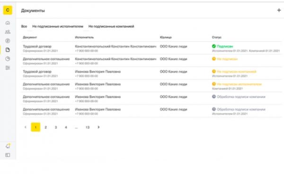Viewport: 284px width, 174px height.
Task: Click the Не подписан компанией status
Action: pos(237,72)
